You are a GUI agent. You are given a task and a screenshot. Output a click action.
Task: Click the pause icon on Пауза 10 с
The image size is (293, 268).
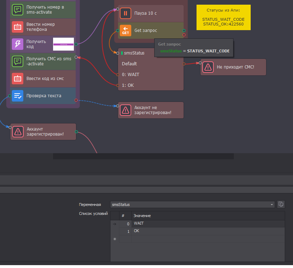coord(126,13)
